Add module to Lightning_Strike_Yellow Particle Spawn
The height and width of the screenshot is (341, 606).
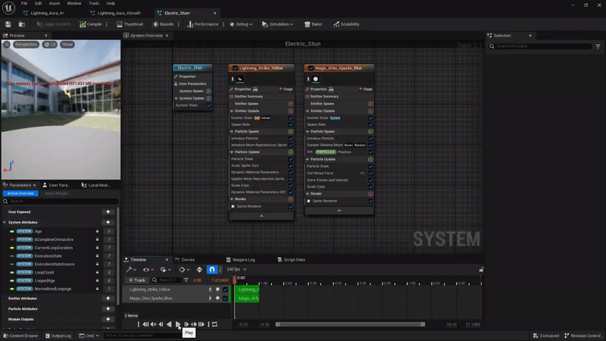coord(290,131)
